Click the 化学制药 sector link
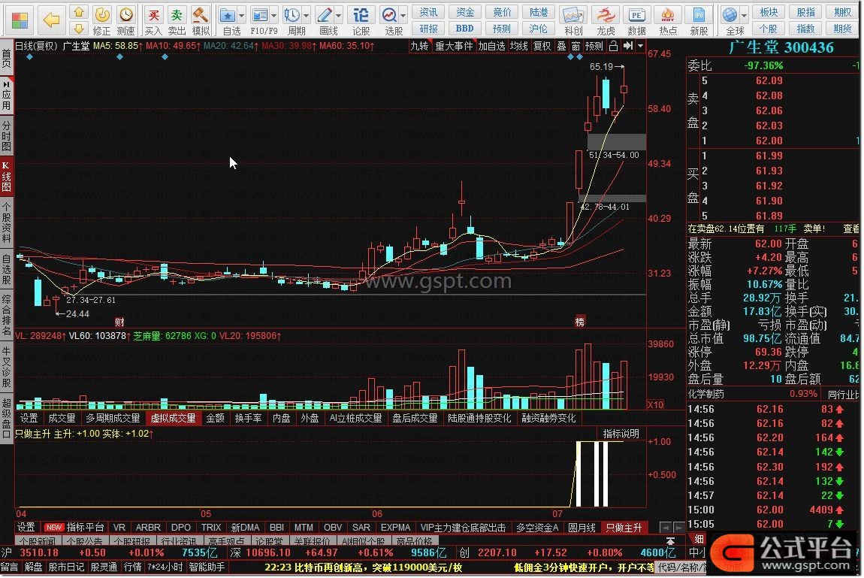 pyautogui.click(x=706, y=395)
